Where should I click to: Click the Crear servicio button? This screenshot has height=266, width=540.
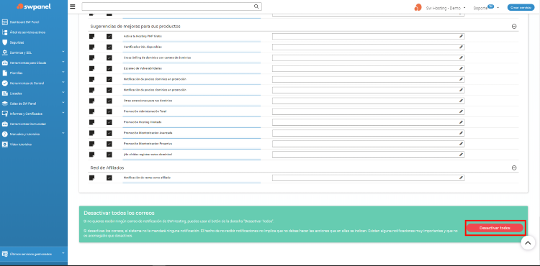(521, 7)
